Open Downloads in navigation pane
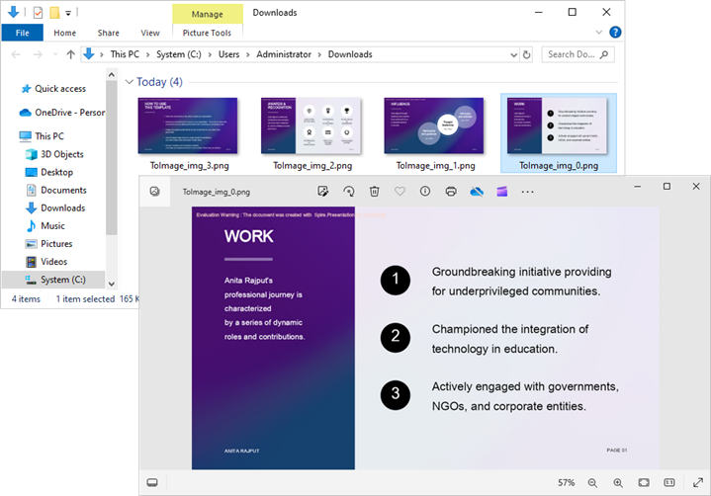 point(55,207)
